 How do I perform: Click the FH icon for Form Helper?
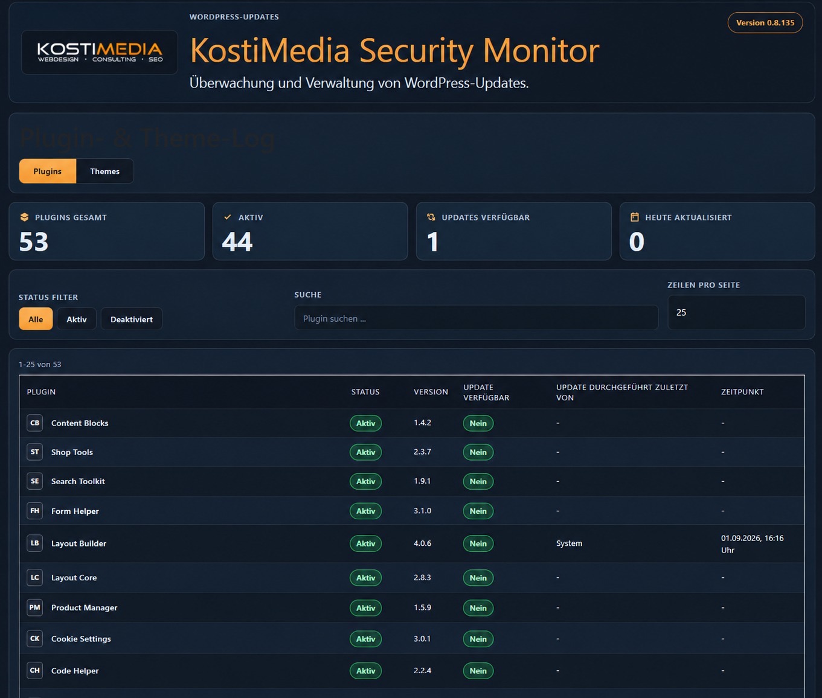[35, 511]
